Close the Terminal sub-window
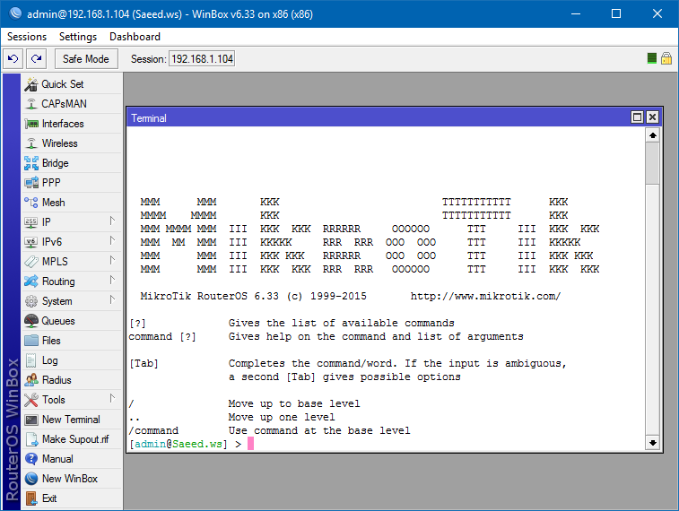This screenshot has height=511, width=679. click(652, 117)
